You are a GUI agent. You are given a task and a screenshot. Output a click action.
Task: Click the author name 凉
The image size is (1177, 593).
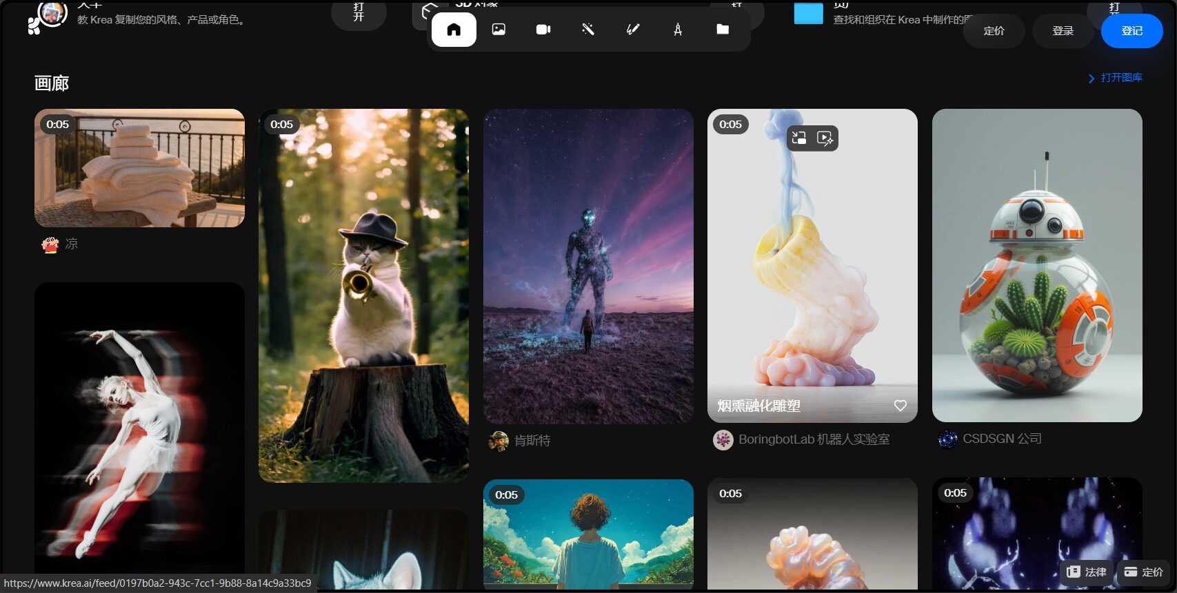tap(72, 244)
